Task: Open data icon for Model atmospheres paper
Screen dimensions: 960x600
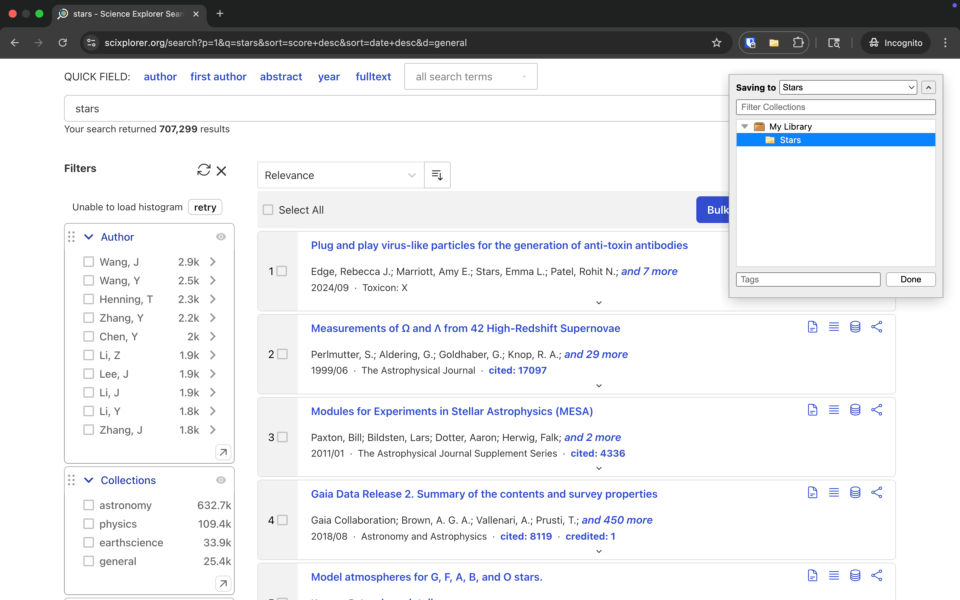Action: (855, 575)
